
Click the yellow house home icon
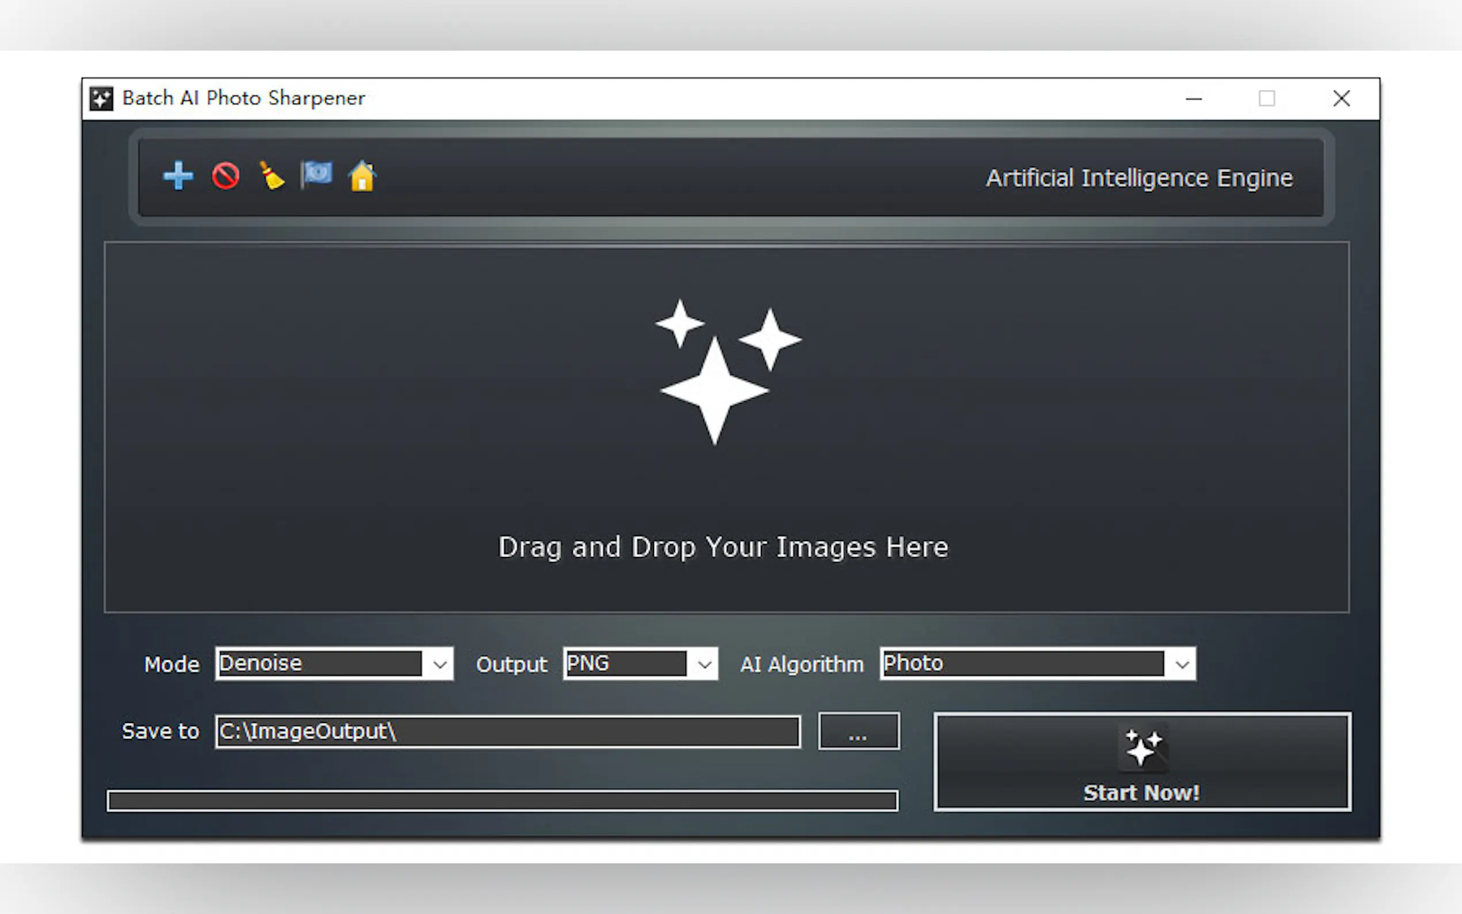(x=362, y=176)
